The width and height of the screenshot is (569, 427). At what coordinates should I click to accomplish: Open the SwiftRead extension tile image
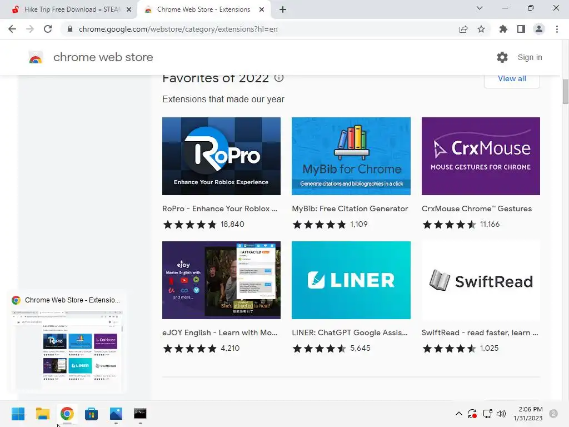point(481,280)
